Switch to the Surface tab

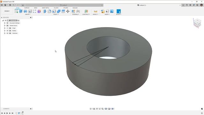pos(27,8)
